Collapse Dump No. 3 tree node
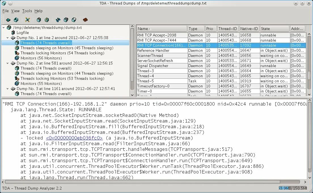The image size is (313, 193). (x=8, y=89)
